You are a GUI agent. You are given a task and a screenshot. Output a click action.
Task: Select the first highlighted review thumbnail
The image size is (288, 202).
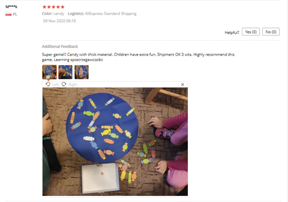(49, 72)
